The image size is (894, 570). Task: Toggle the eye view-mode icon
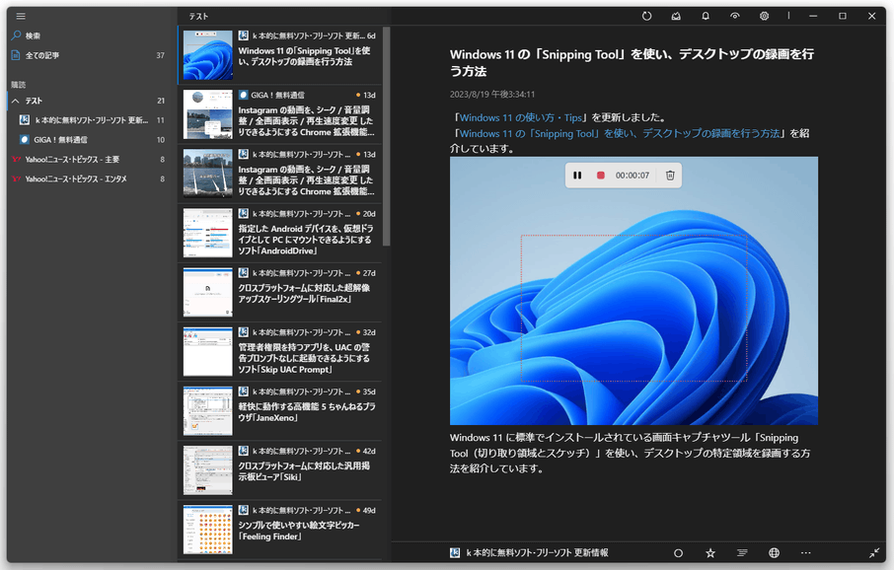coord(735,16)
